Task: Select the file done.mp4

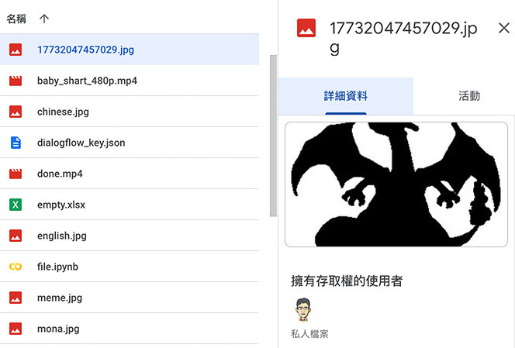Action: tap(130, 174)
